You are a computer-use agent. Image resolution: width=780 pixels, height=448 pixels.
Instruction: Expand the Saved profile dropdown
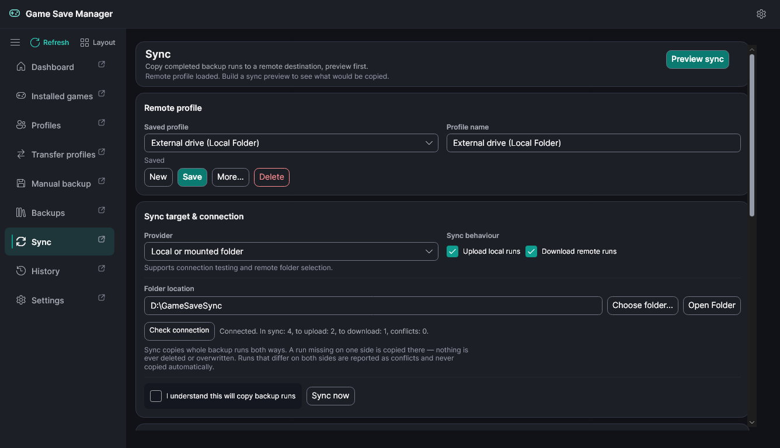[291, 143]
